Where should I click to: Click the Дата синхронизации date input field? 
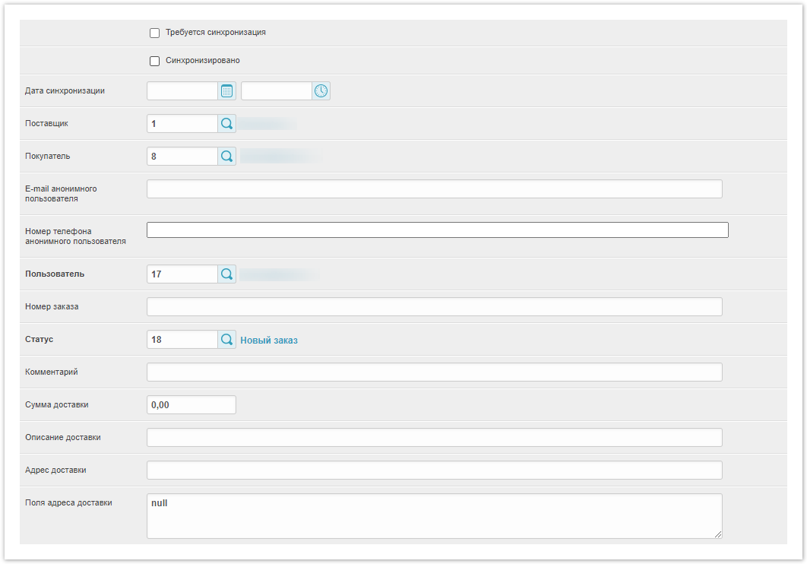(x=182, y=91)
